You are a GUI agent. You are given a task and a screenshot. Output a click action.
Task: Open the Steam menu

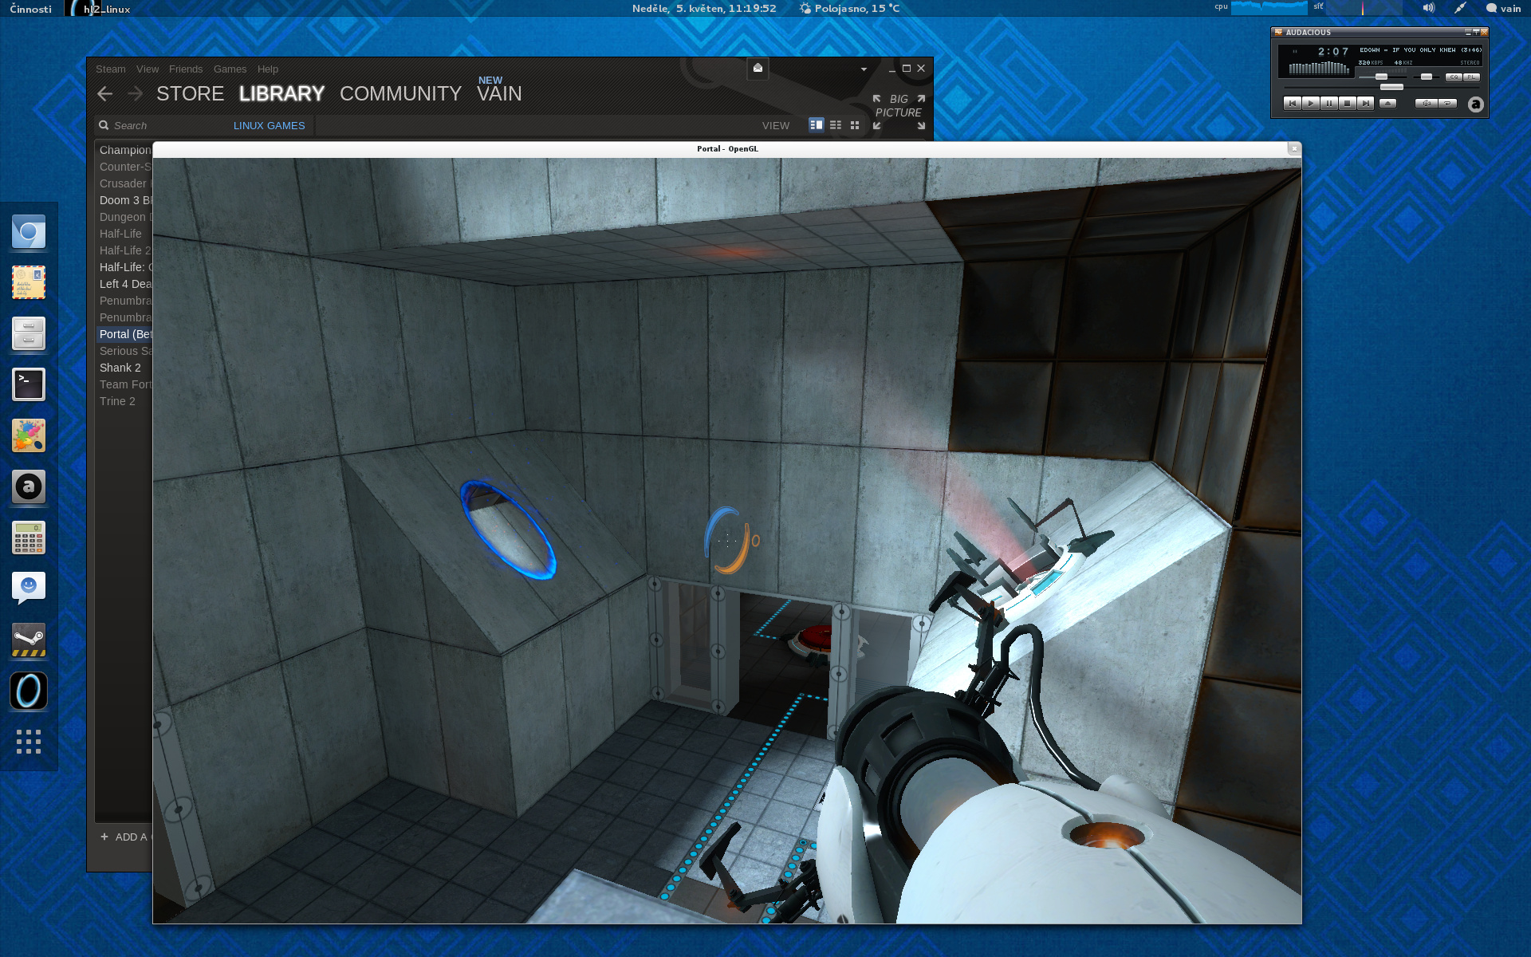tap(111, 69)
